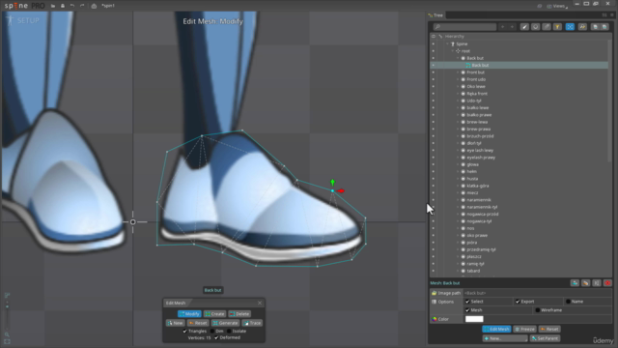
Task: Close the Edit Mesh dialog
Action: 260,303
